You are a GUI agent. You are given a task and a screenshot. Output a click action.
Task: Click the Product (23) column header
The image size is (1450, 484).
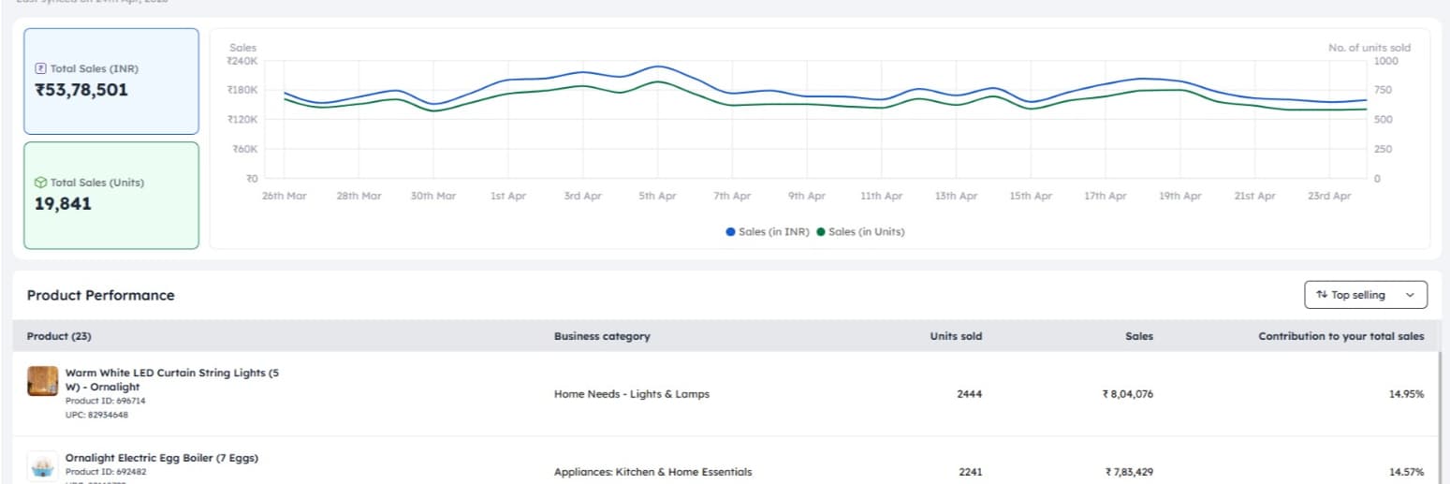[59, 336]
